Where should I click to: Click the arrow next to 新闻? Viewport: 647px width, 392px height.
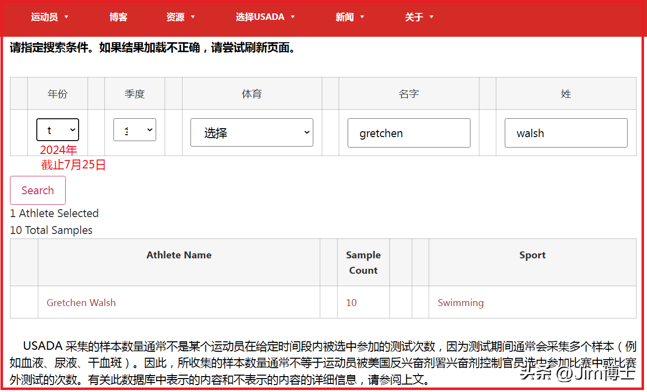(362, 17)
